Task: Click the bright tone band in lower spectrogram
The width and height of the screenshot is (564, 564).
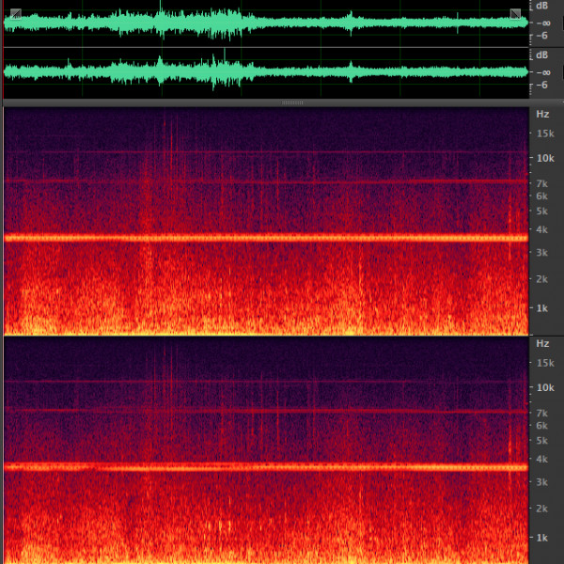Action: pos(263,466)
